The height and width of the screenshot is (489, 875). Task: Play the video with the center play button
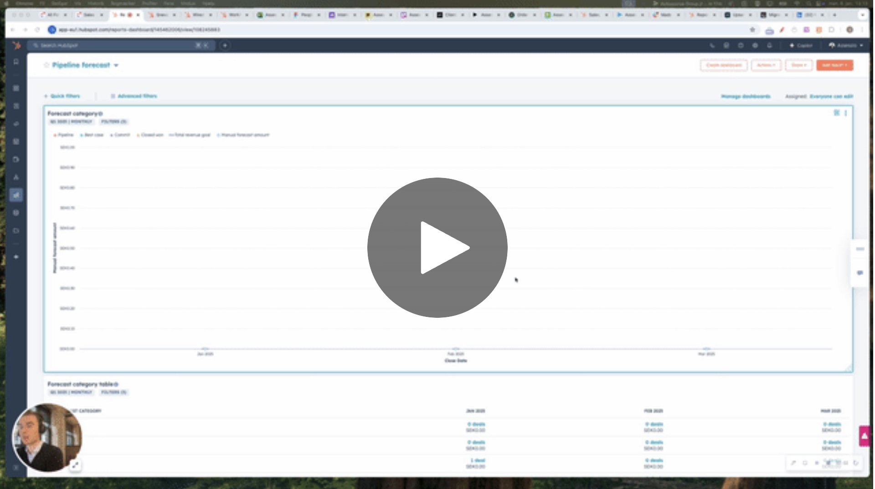coord(437,247)
